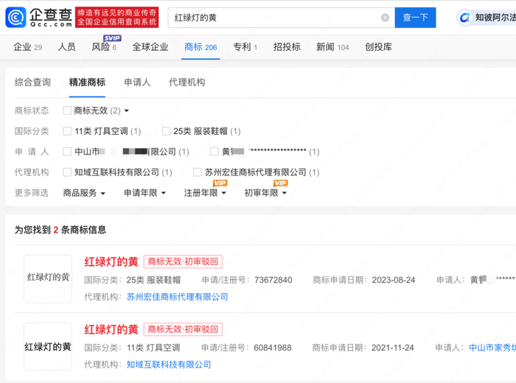Switch to 综合查询 sub-tab
The image size is (516, 383).
32,82
